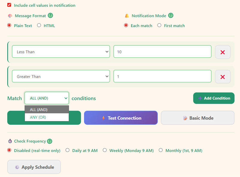240x177 pixels.
Task: Click the Check Frequency help icon
Action: tap(50, 141)
